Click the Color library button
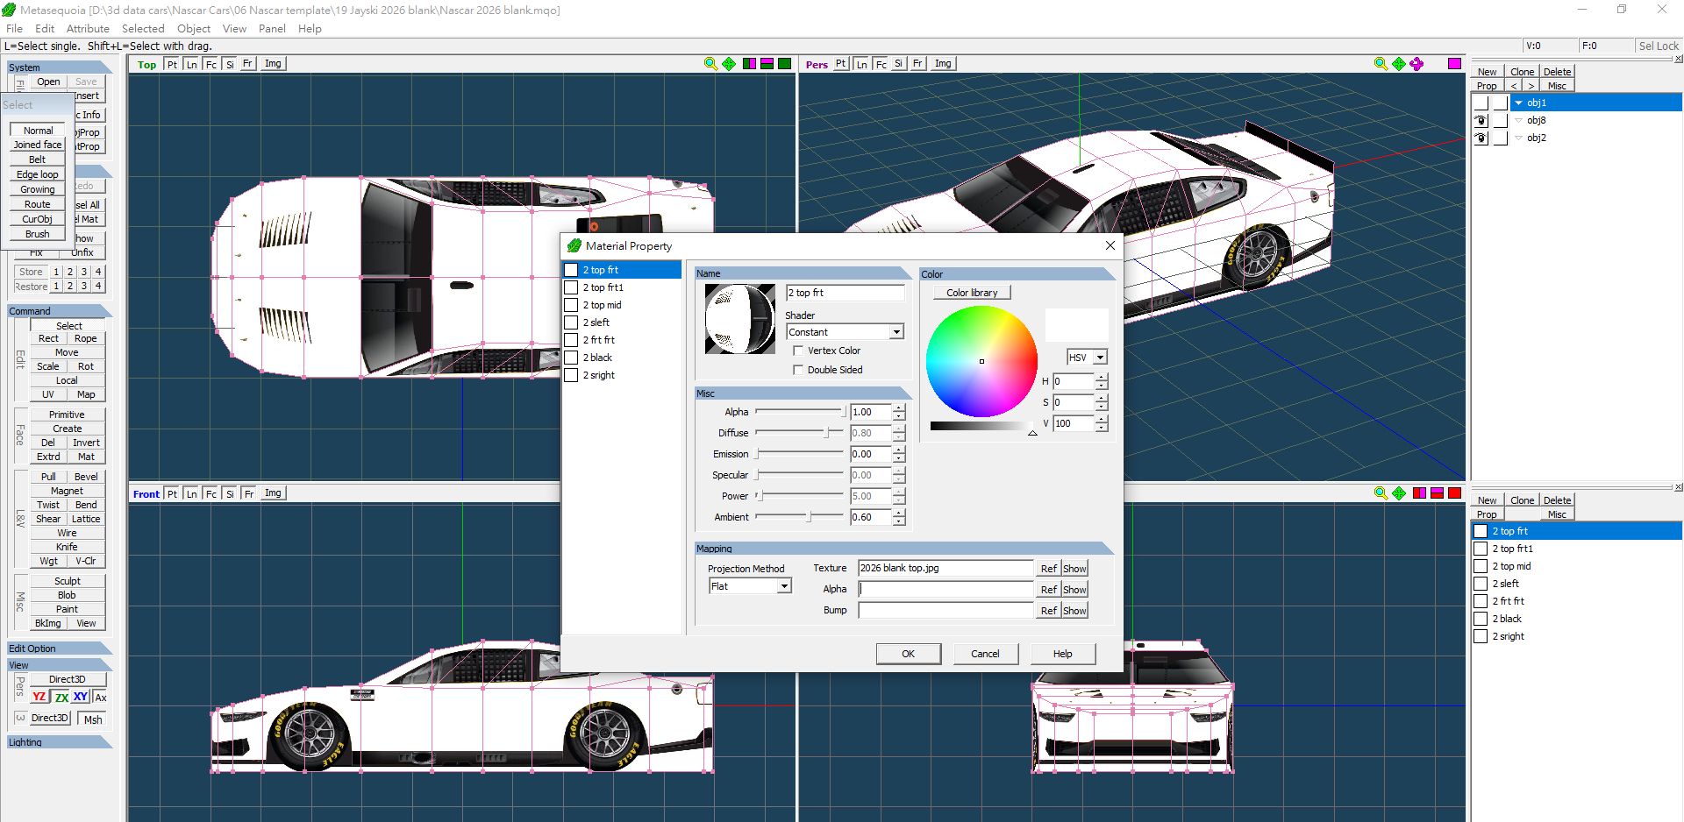This screenshot has height=822, width=1684. click(x=972, y=293)
